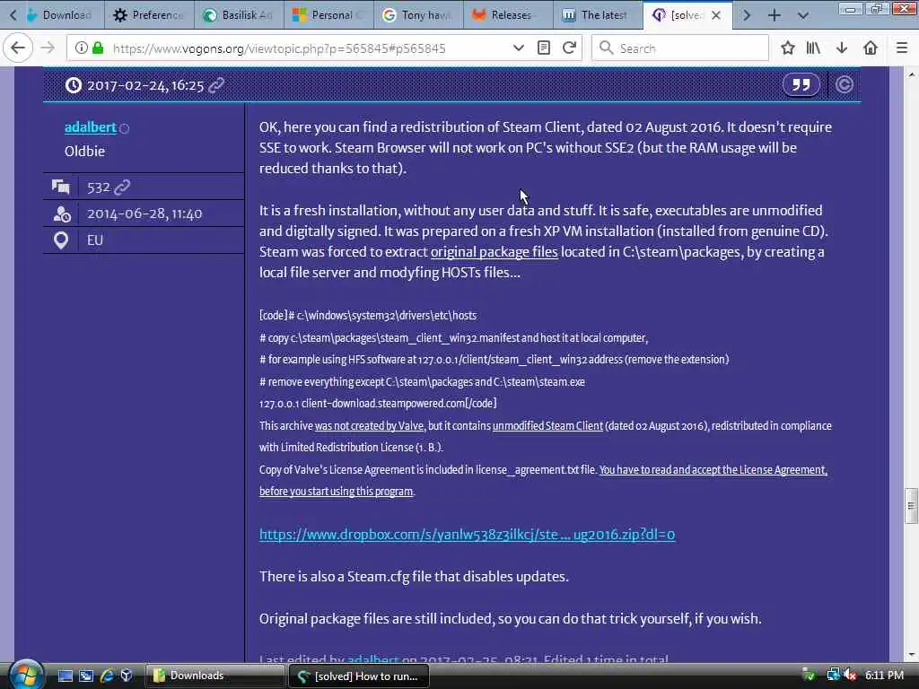919x689 pixels.
Task: Click the scrollbar down arrow
Action: [x=912, y=654]
